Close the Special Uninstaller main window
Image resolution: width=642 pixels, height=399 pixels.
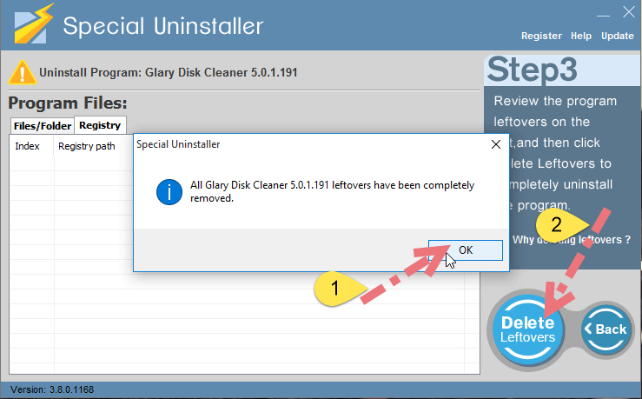(x=628, y=12)
